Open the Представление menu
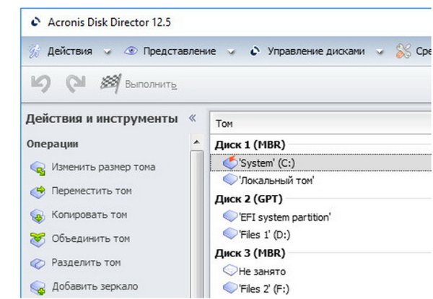Screen dimensions: 433x299 click(x=180, y=51)
